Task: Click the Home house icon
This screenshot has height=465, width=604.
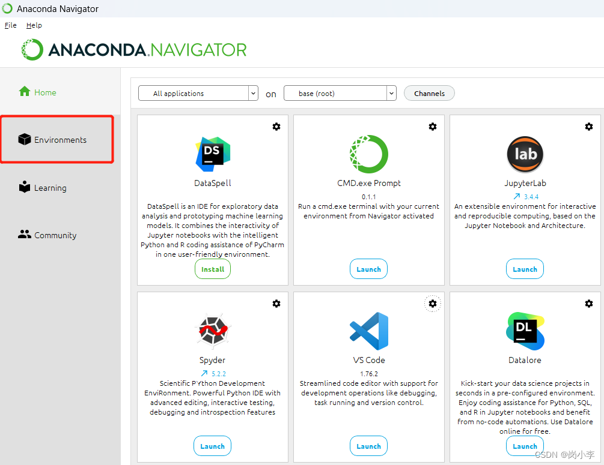Action: [x=25, y=92]
